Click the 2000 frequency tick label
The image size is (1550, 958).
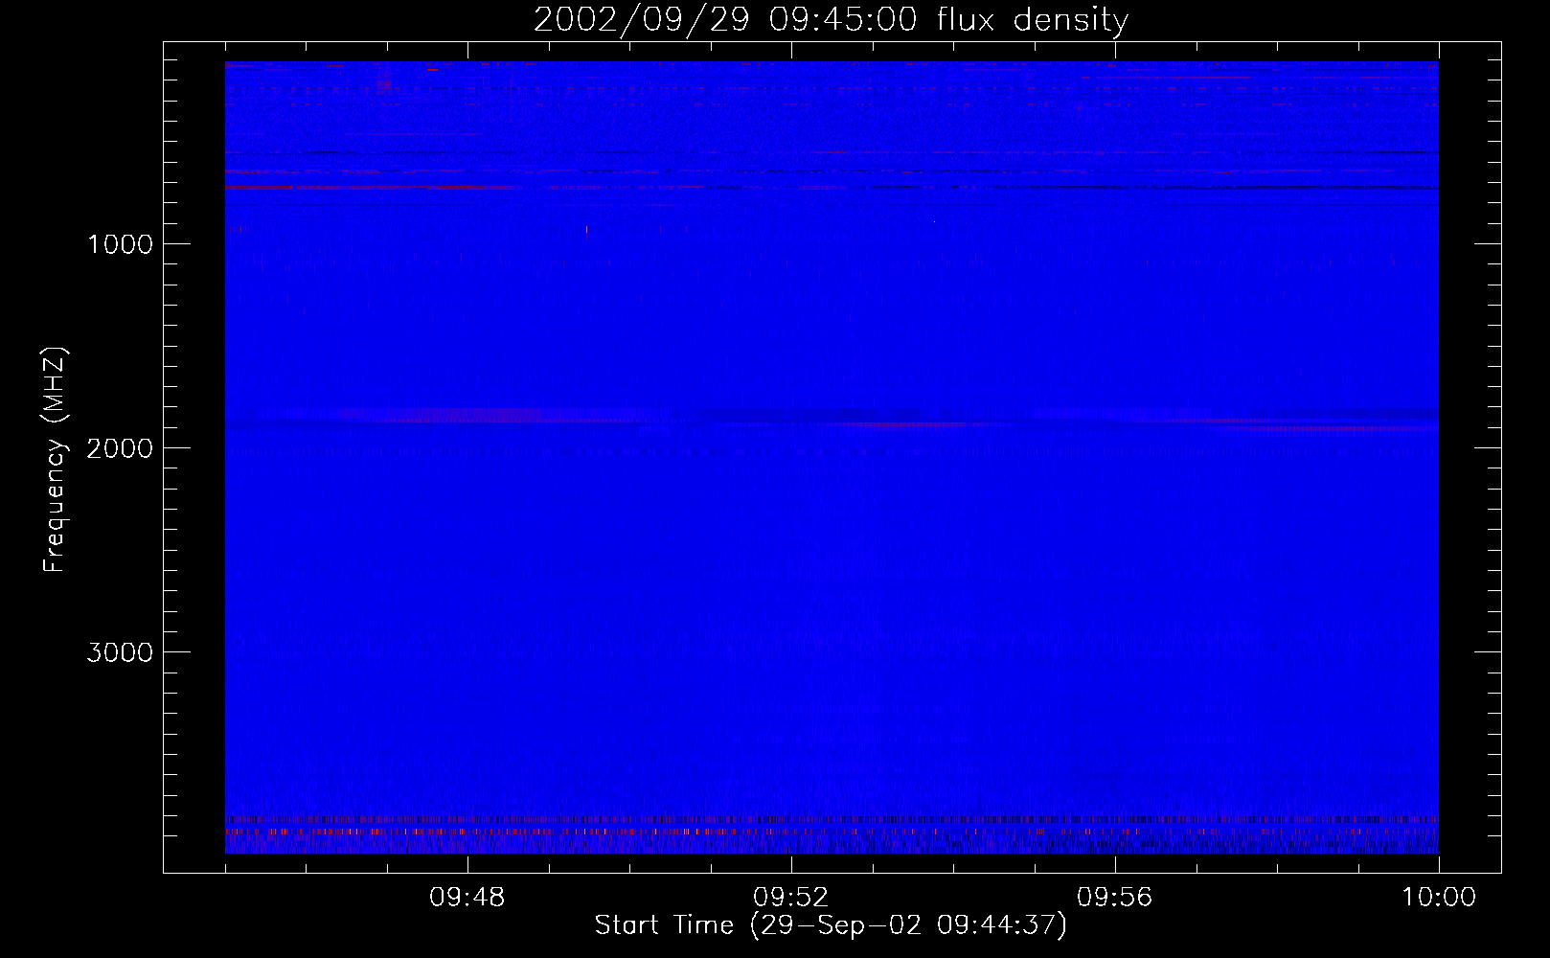click(120, 448)
